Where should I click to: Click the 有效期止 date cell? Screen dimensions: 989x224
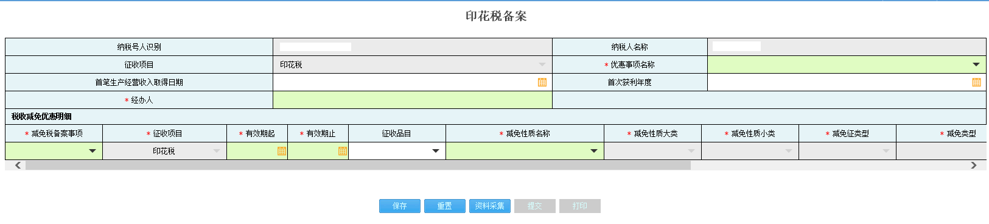318,151
